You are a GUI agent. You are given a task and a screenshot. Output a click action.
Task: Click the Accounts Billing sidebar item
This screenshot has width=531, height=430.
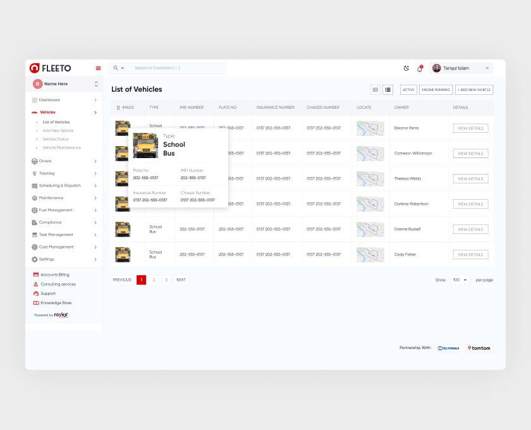[x=54, y=275]
